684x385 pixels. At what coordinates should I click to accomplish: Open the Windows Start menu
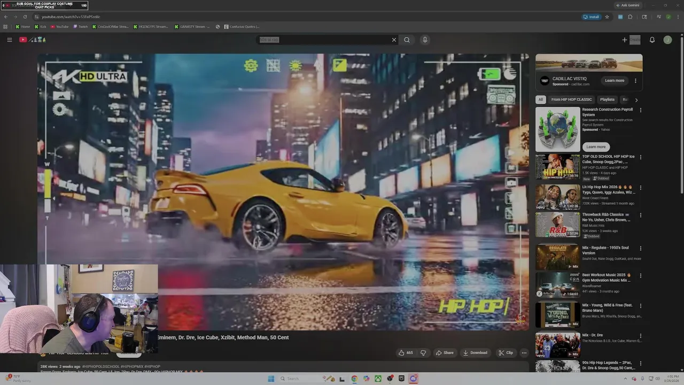pyautogui.click(x=271, y=379)
